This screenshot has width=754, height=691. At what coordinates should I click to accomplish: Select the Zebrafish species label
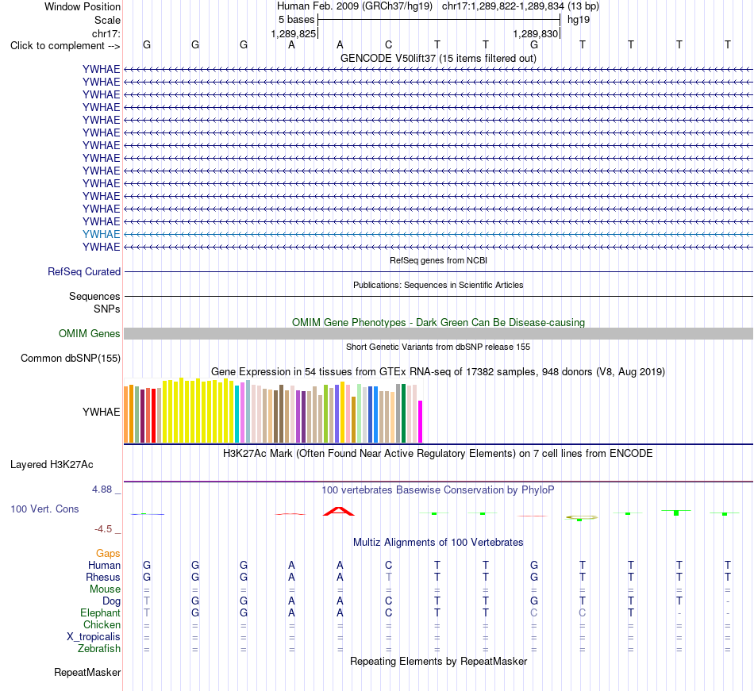(x=99, y=649)
